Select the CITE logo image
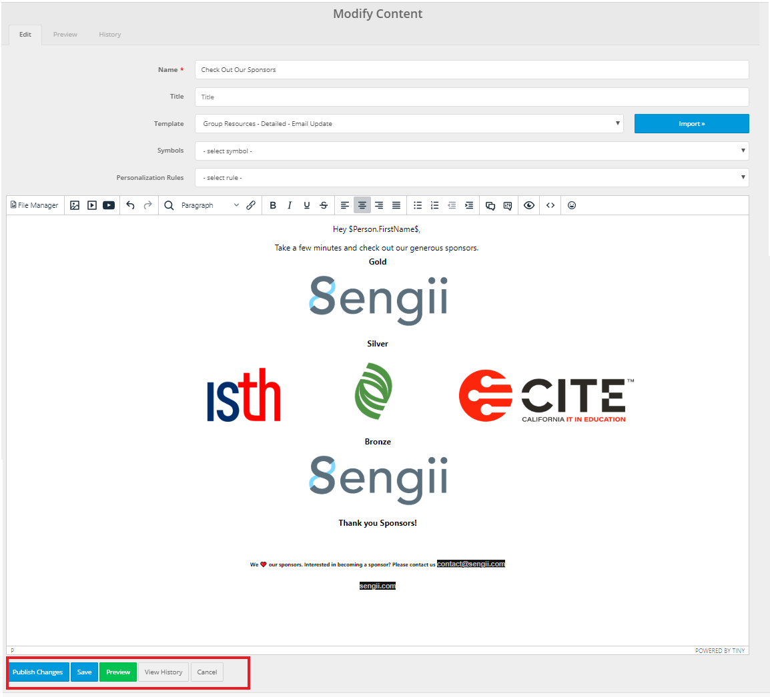 click(546, 396)
